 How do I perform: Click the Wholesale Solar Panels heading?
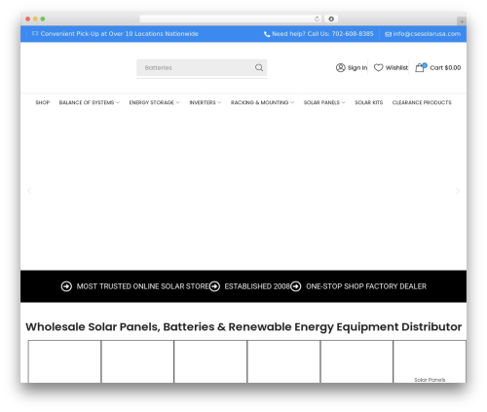point(243,327)
